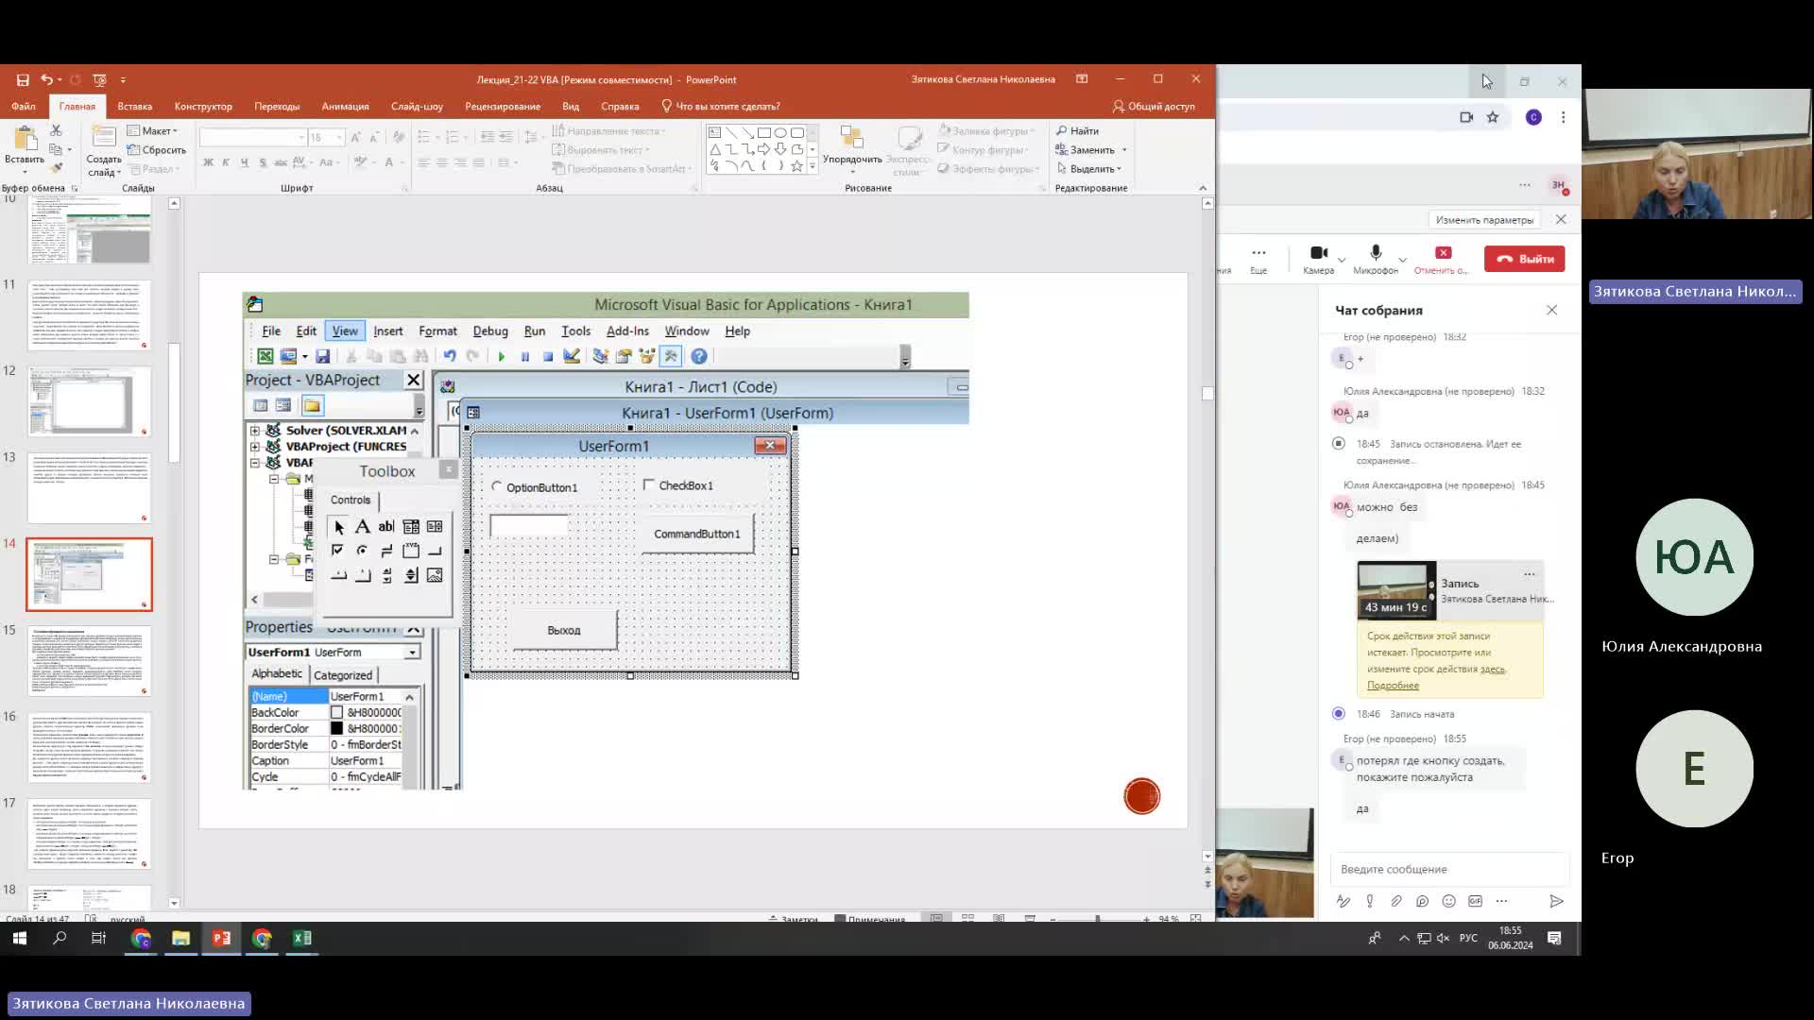The width and height of the screenshot is (1814, 1020).
Task: Toggle the Teams camera
Action: coord(1318,259)
